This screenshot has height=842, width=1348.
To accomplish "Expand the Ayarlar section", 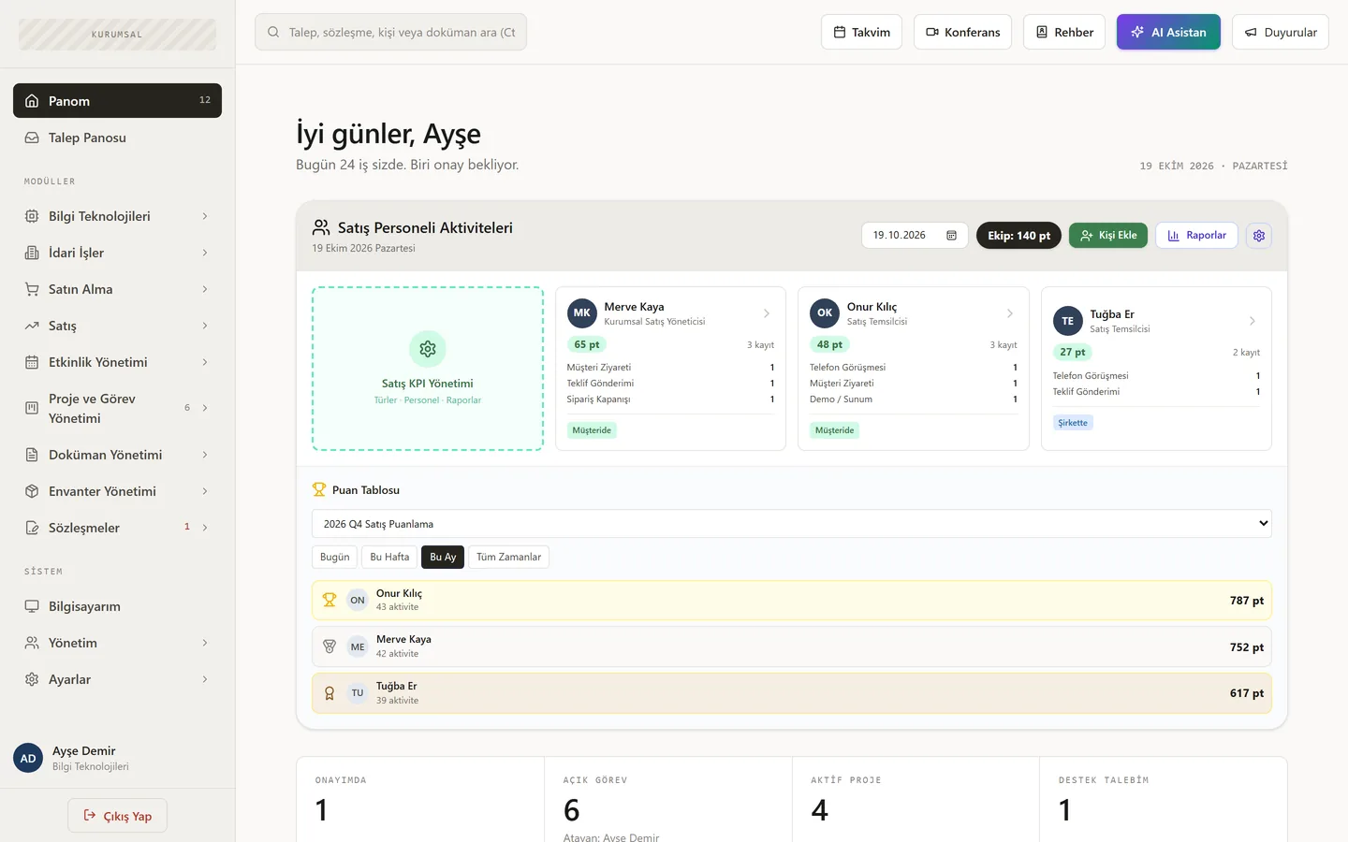I will (x=117, y=679).
